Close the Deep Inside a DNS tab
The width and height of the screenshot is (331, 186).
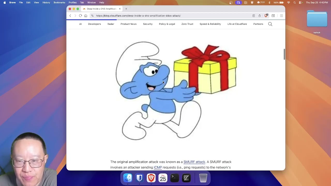pyautogui.click(x=120, y=9)
